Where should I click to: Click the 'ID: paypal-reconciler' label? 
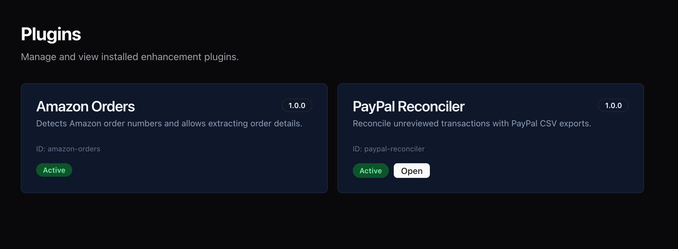tap(389, 149)
